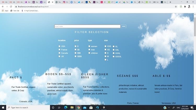
Task: Check the France location filter
Action: (59, 50)
